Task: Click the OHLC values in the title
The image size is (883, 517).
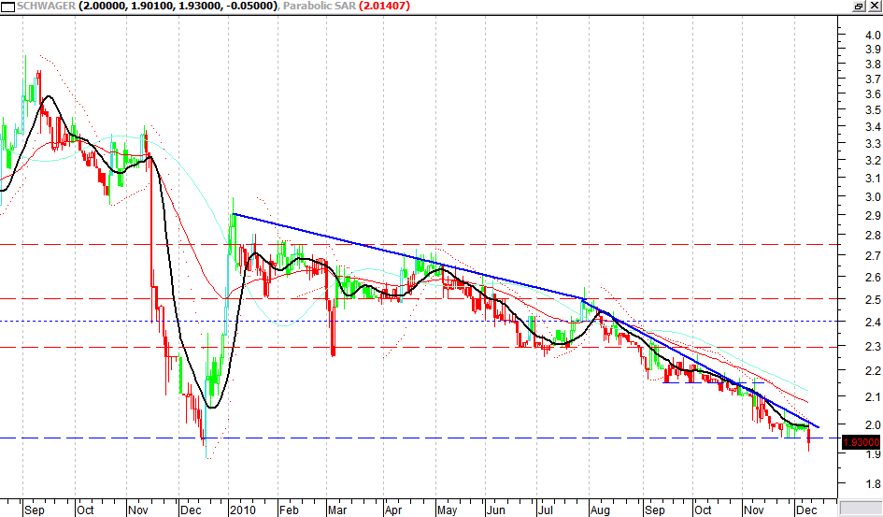Action: (178, 6)
